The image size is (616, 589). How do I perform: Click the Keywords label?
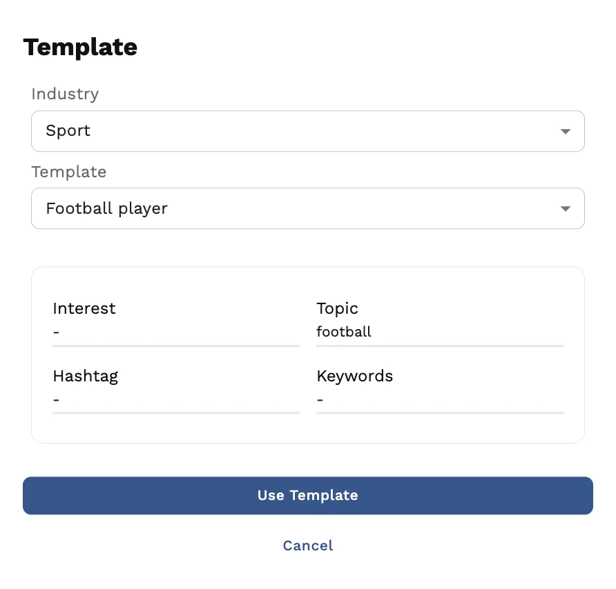[x=354, y=376]
